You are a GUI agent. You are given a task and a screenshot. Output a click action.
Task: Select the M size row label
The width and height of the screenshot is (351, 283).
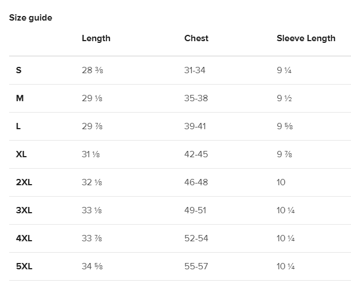(20, 98)
